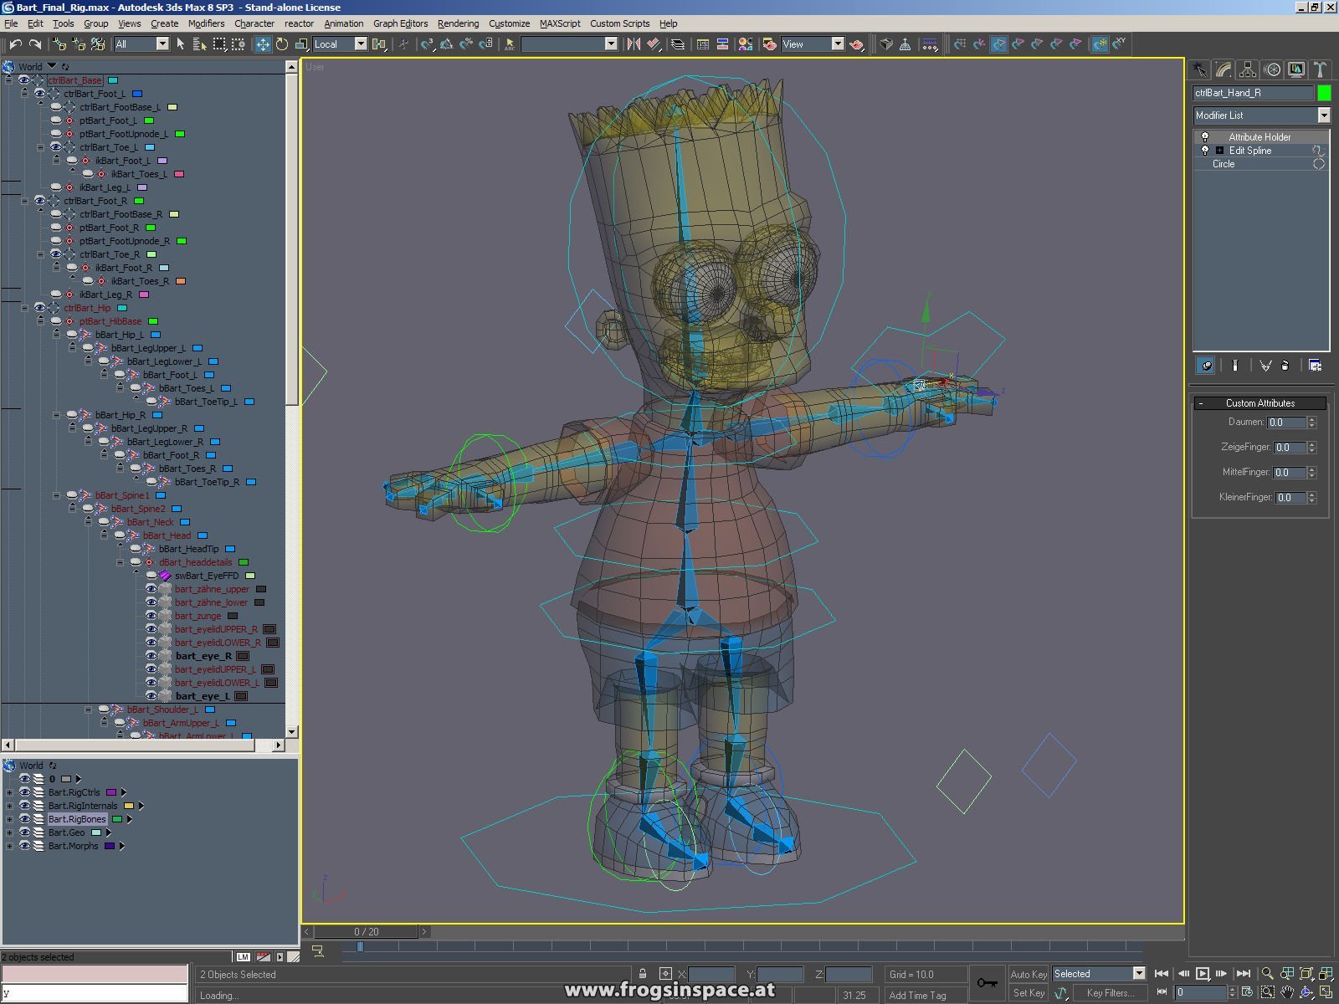
Task: Open the Create command panel tab
Action: tap(1200, 69)
